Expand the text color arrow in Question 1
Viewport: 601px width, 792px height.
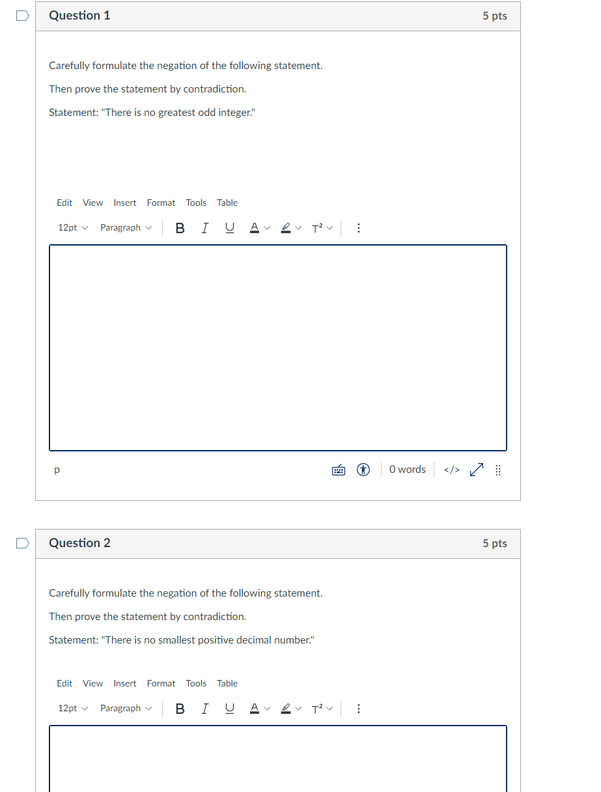click(266, 228)
